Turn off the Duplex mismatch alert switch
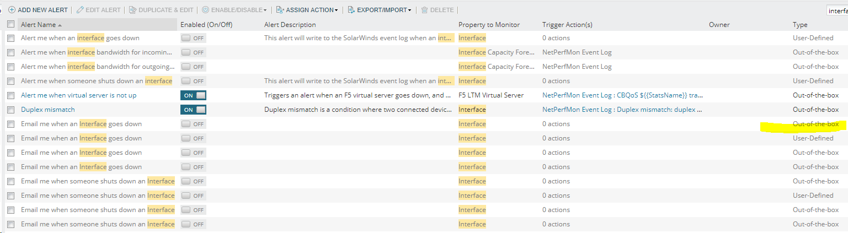 pyautogui.click(x=193, y=110)
